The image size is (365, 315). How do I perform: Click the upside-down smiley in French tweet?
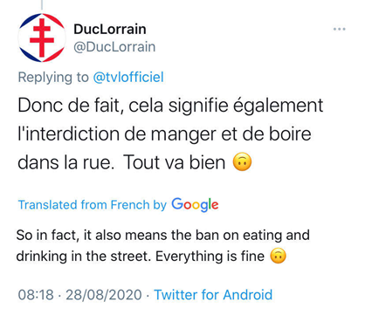point(242,162)
